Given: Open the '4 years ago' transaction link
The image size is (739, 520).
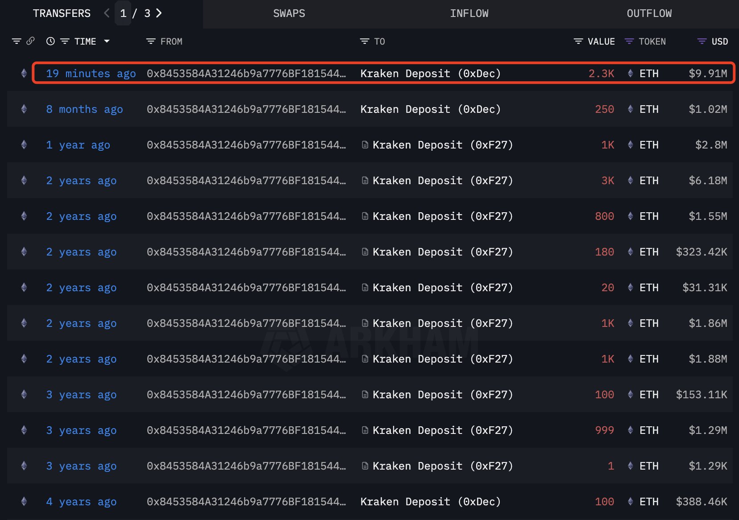Looking at the screenshot, I should pos(81,502).
